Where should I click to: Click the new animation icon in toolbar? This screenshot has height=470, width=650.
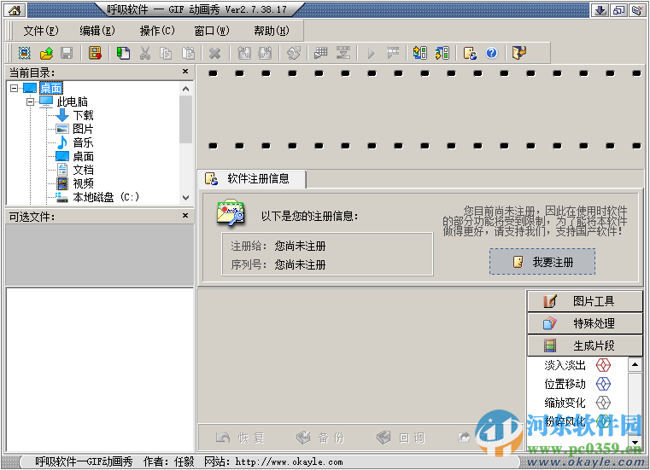[x=25, y=53]
